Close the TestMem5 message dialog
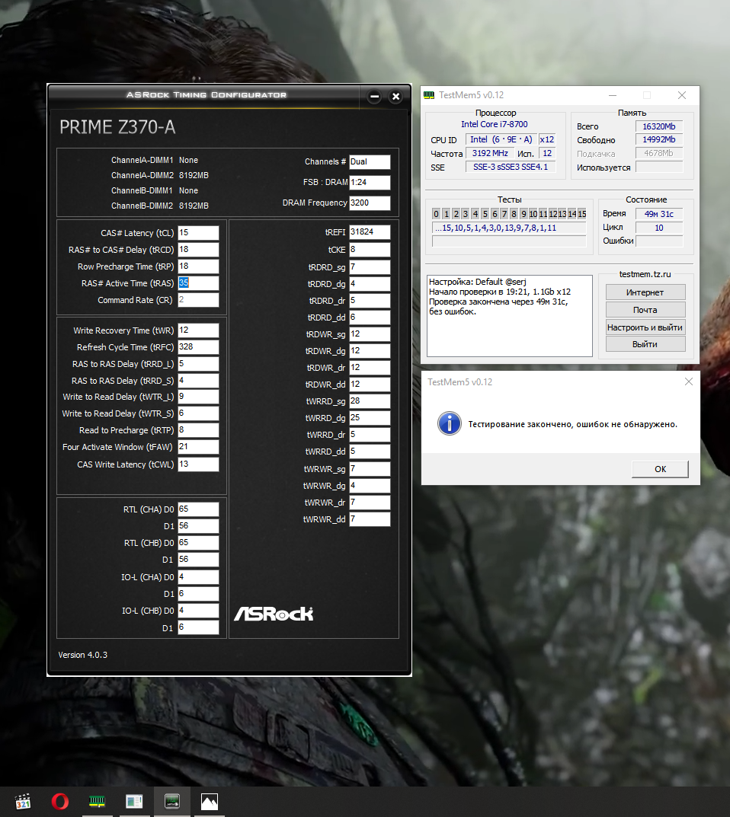The height and width of the screenshot is (817, 730). 688,382
